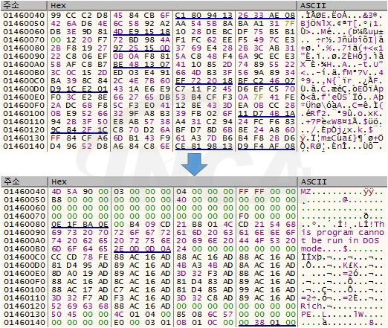The height and width of the screenshot is (328, 388).
Task: Select underlined bytes 2E 0D 0D 0A
Action: (x=142, y=249)
